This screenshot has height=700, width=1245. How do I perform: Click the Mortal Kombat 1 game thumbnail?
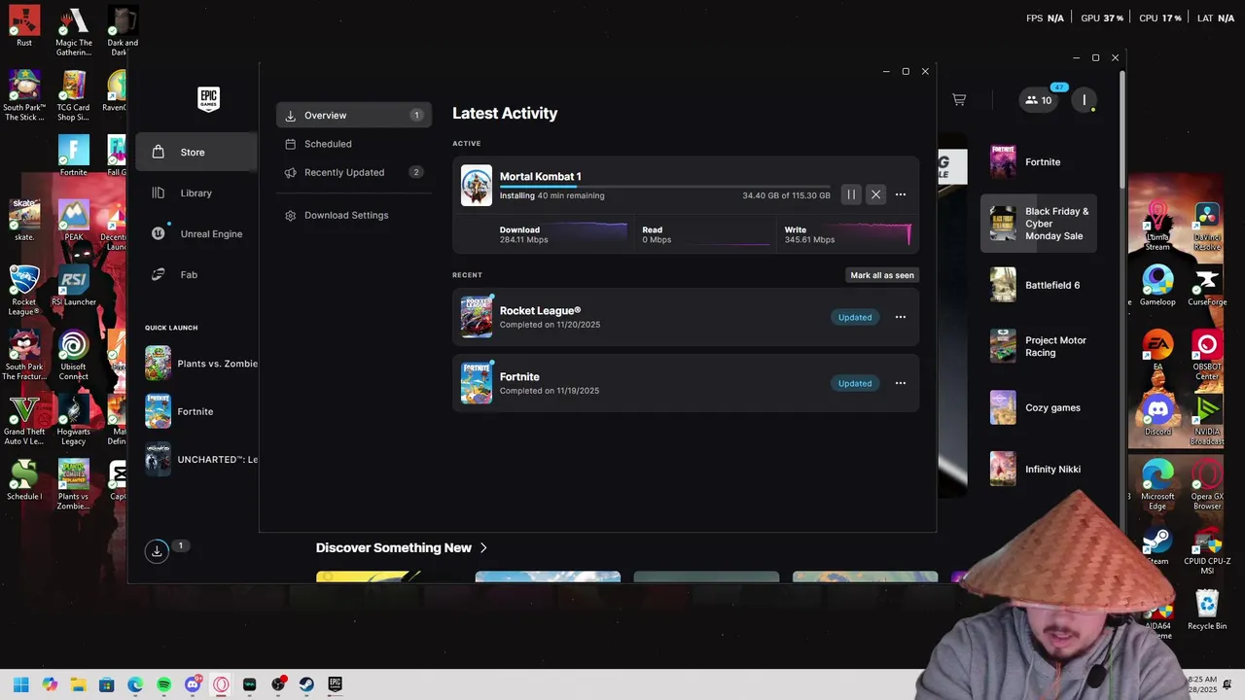click(x=477, y=186)
